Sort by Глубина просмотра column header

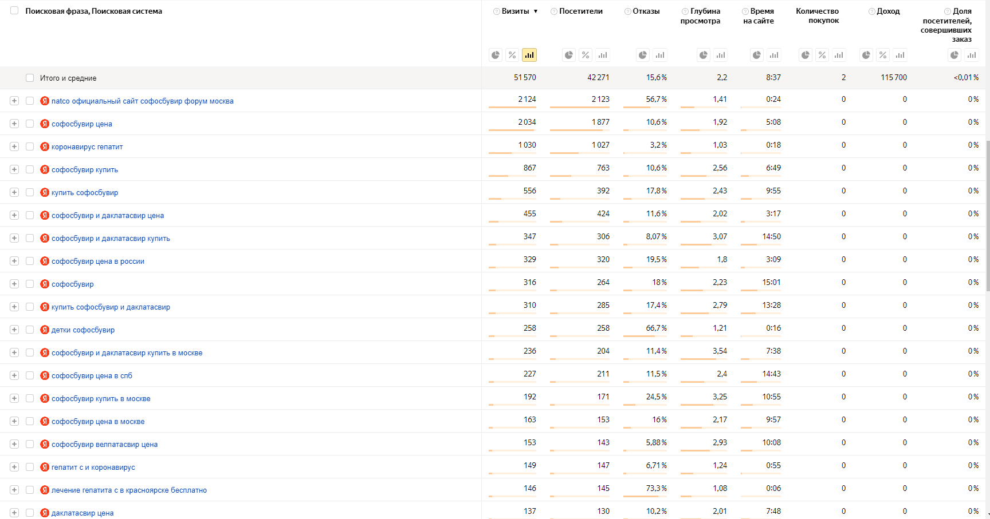[x=701, y=16]
